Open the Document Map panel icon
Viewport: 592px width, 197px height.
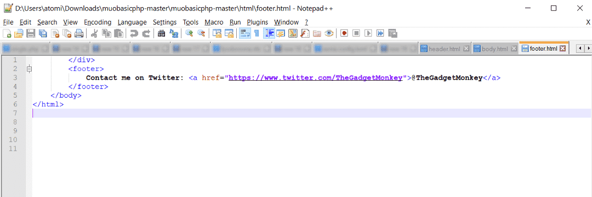tap(293, 33)
